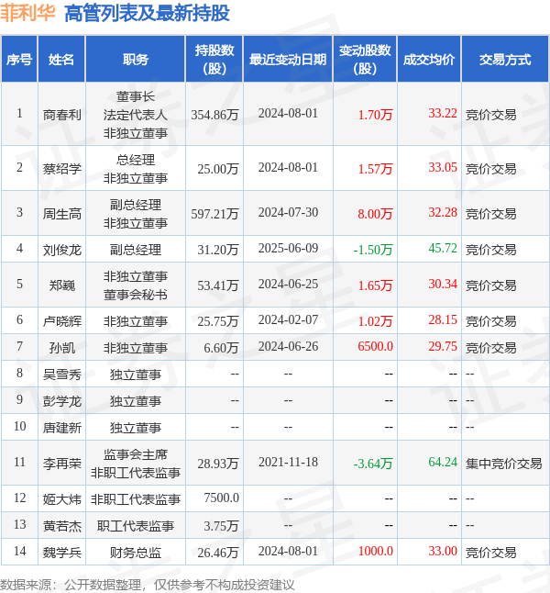Viewport: 550px width, 593px height.
Task: Select the name 卢晓辉
Action: [x=62, y=321]
